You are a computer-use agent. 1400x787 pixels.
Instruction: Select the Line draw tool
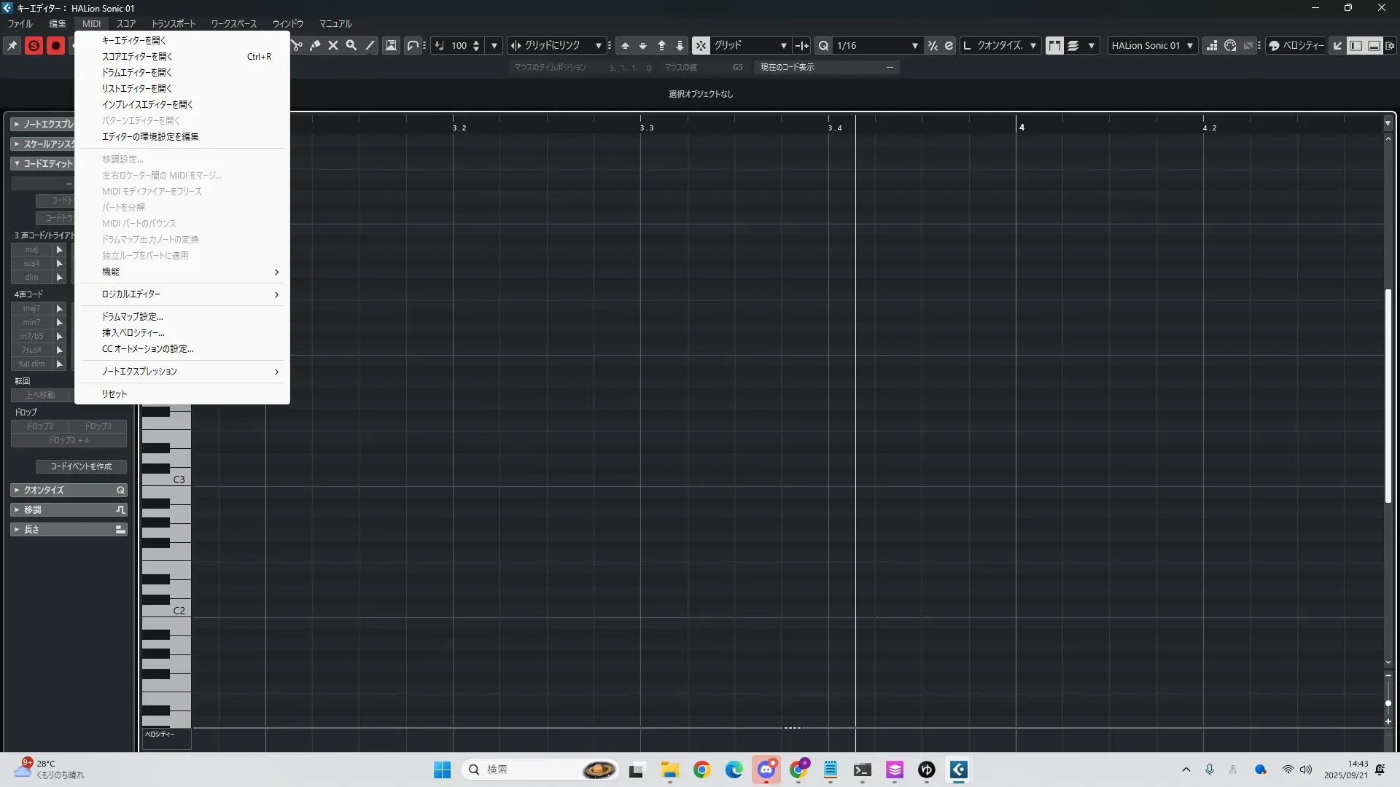tap(370, 45)
